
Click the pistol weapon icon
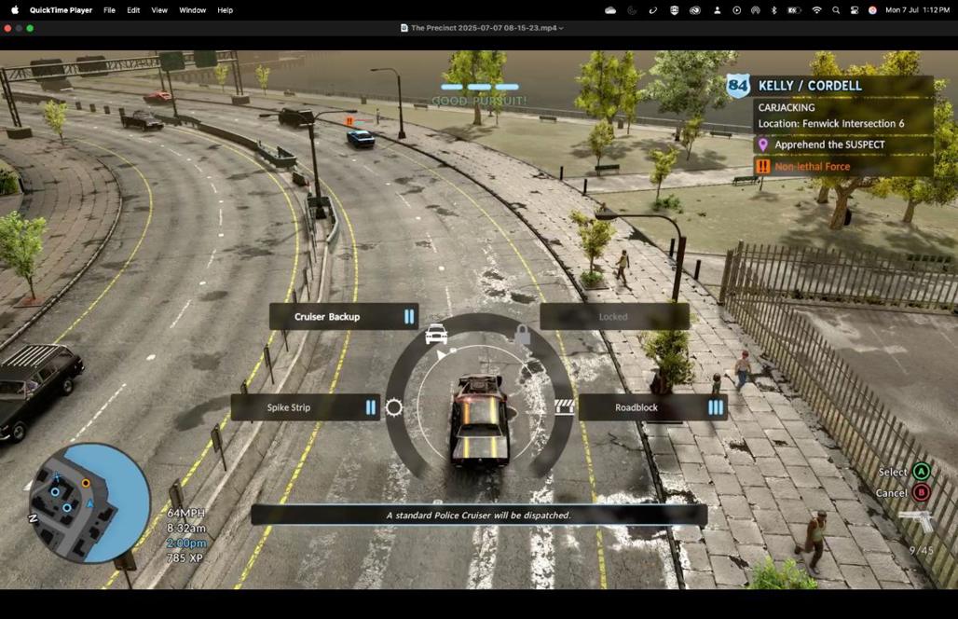pyautogui.click(x=916, y=521)
